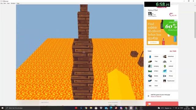Select the 3D tag

[169, 61]
